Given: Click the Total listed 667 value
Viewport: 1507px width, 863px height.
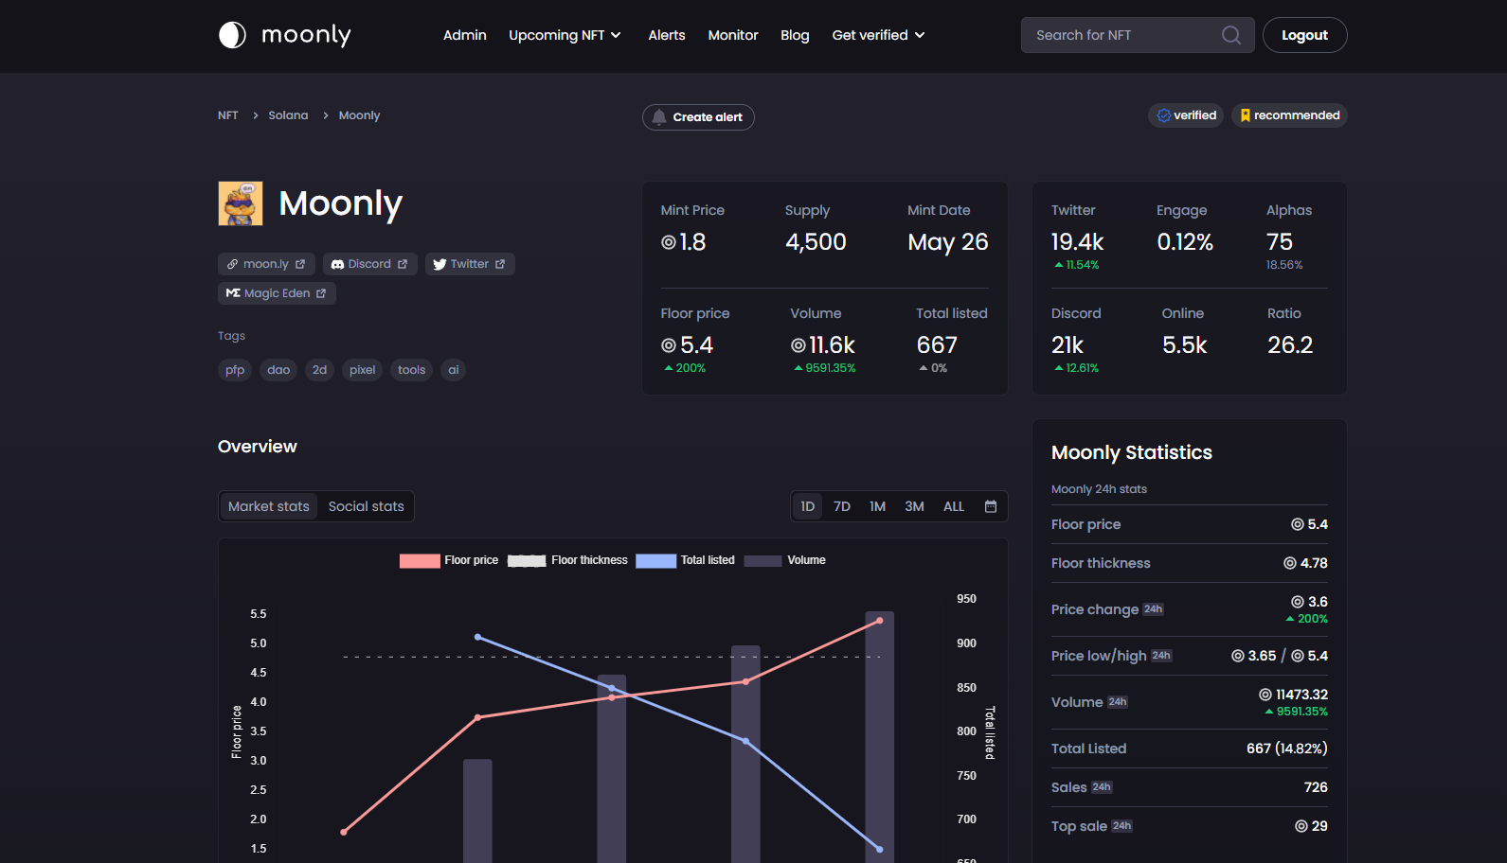Looking at the screenshot, I should click(x=937, y=345).
